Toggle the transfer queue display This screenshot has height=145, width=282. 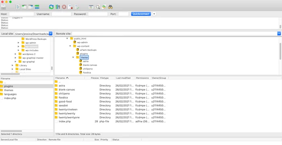[x=37, y=7]
